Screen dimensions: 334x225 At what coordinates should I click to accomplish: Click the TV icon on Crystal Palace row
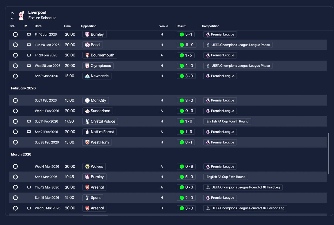click(x=29, y=122)
